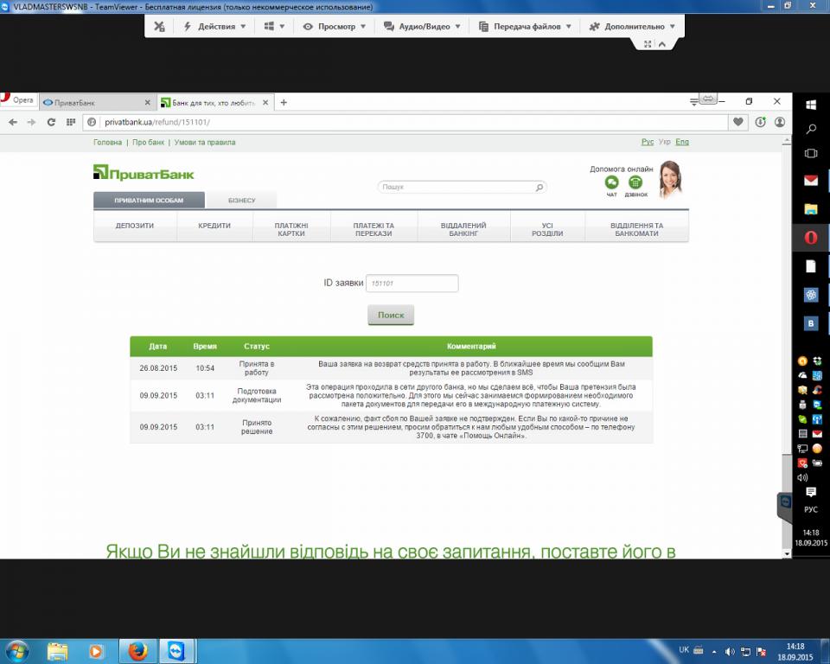Click the heart bookmark icon in address bar
This screenshot has height=664, width=830.
pyautogui.click(x=737, y=123)
